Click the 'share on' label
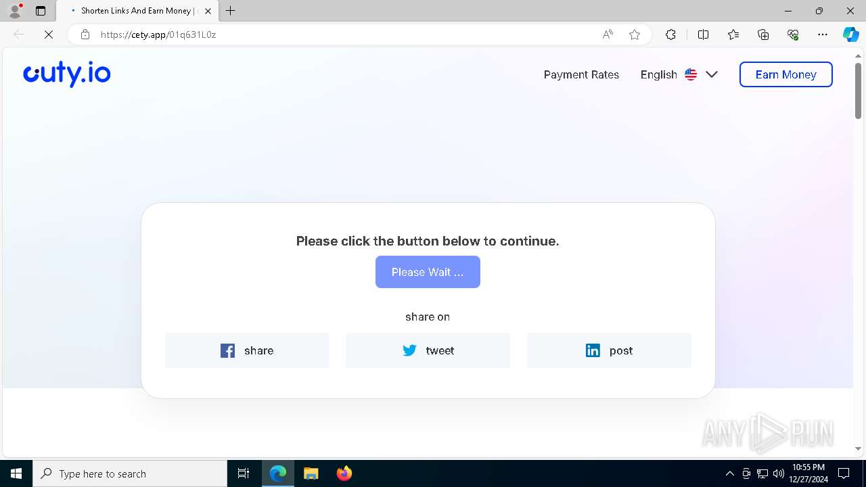 pos(428,317)
